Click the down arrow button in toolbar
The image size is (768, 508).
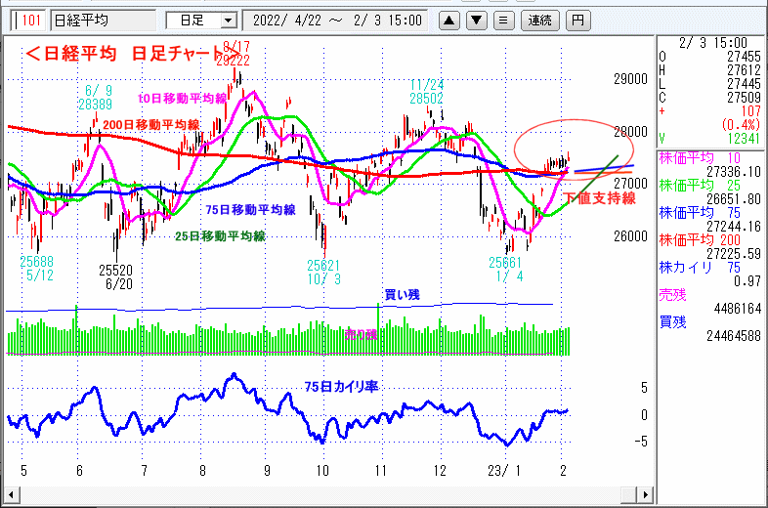click(x=477, y=21)
